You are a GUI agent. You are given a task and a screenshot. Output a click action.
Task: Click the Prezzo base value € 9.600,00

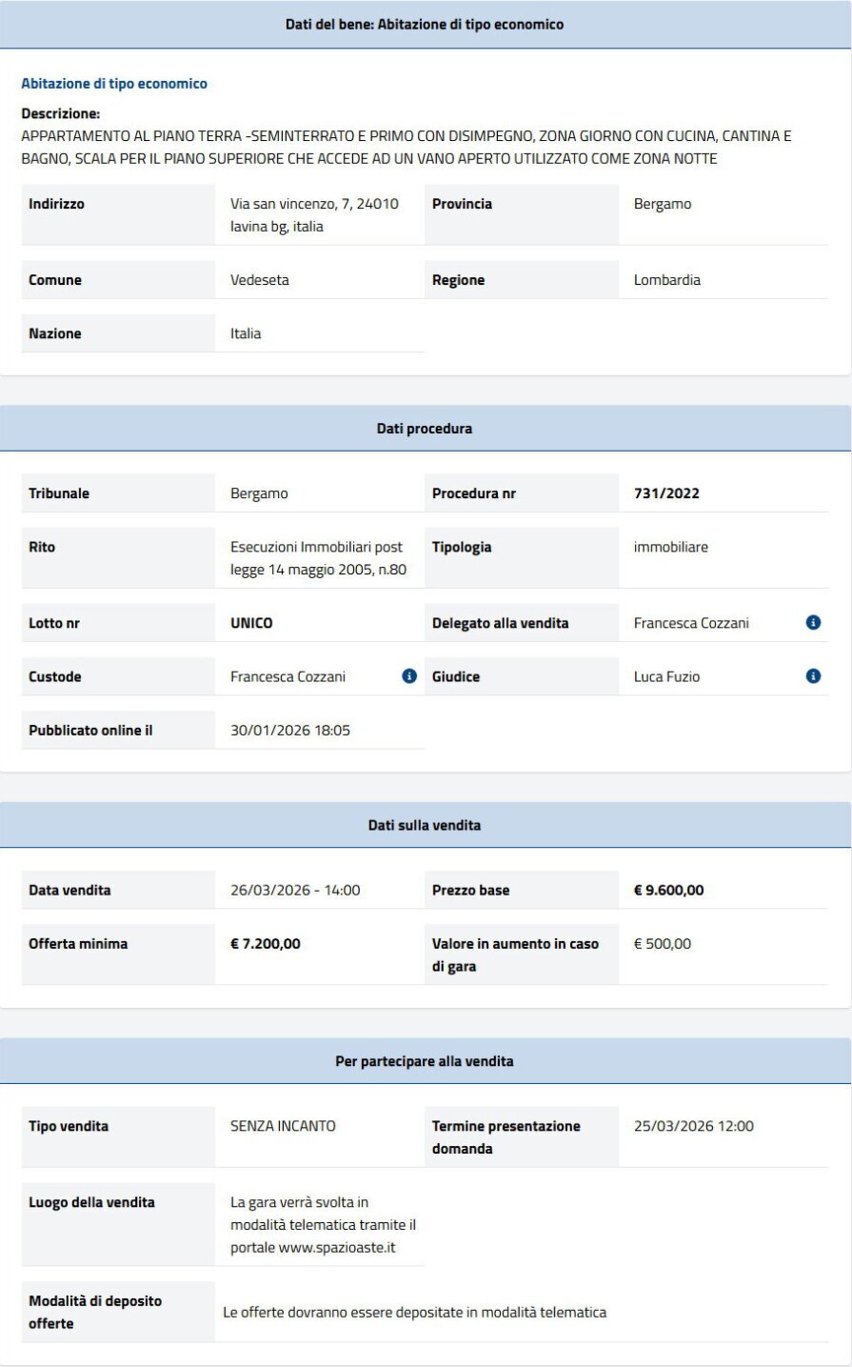[668, 890]
